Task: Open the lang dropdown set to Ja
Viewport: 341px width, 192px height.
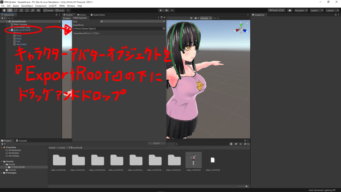Action: click(x=133, y=21)
